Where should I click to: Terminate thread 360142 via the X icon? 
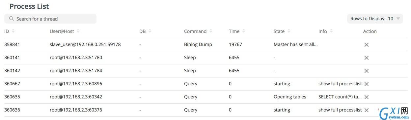click(366, 71)
